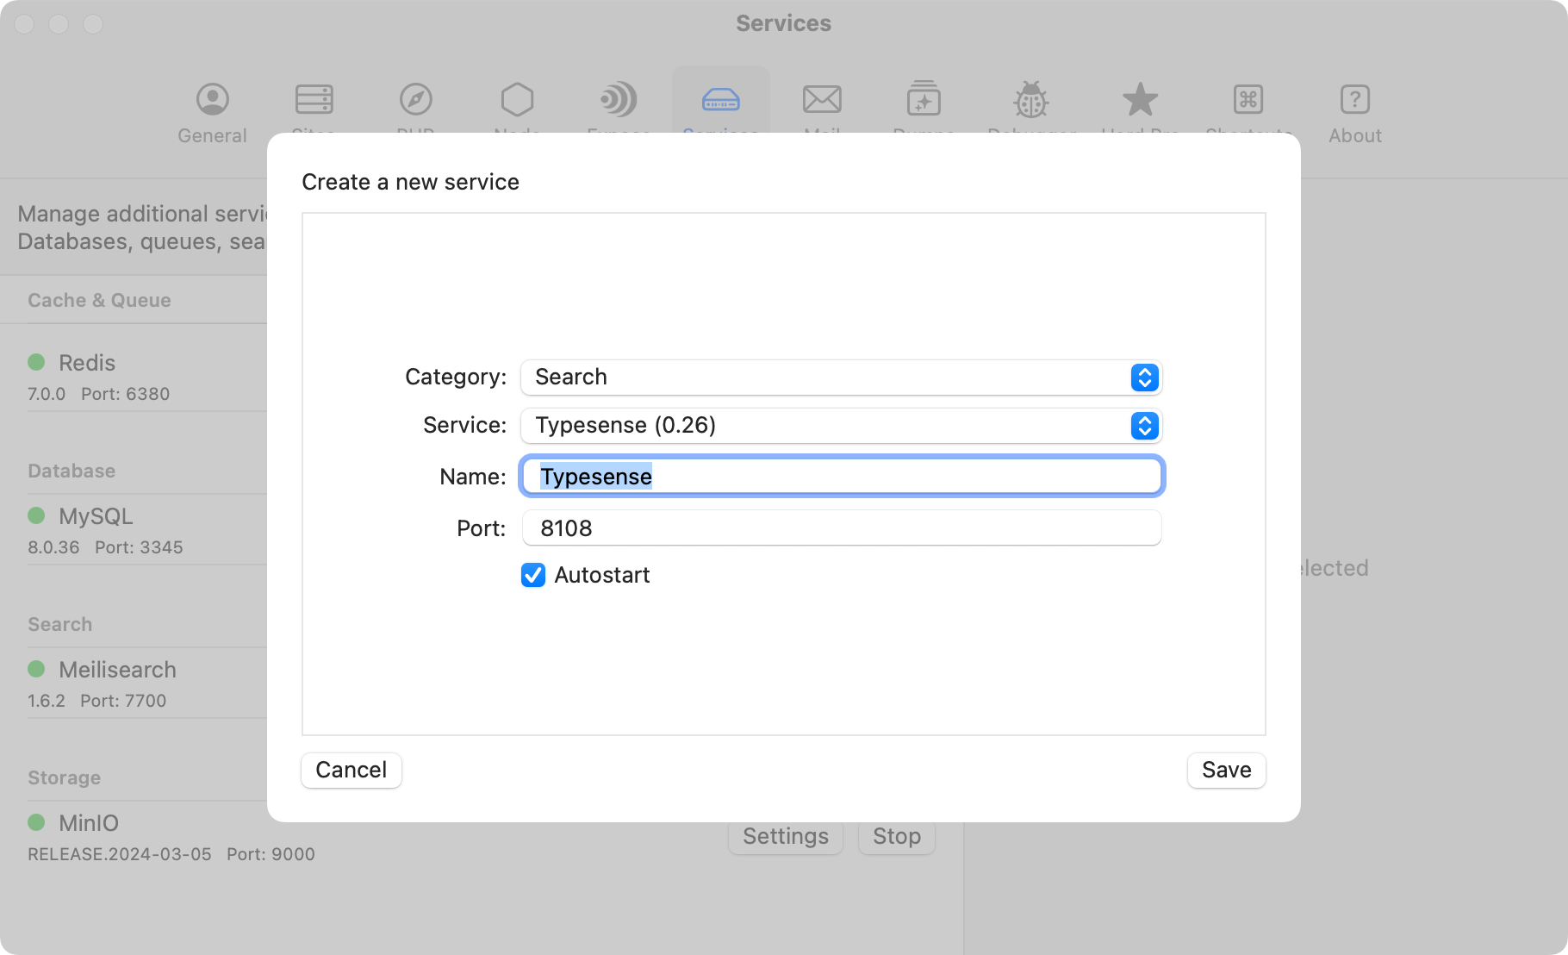Cancel creating the new service
Screen dimensions: 1568x955
point(351,770)
